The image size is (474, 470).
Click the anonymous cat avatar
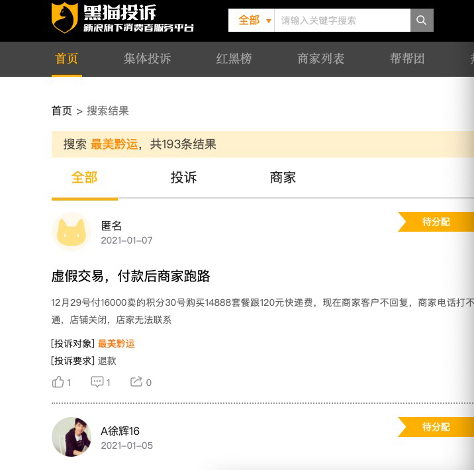(x=71, y=232)
